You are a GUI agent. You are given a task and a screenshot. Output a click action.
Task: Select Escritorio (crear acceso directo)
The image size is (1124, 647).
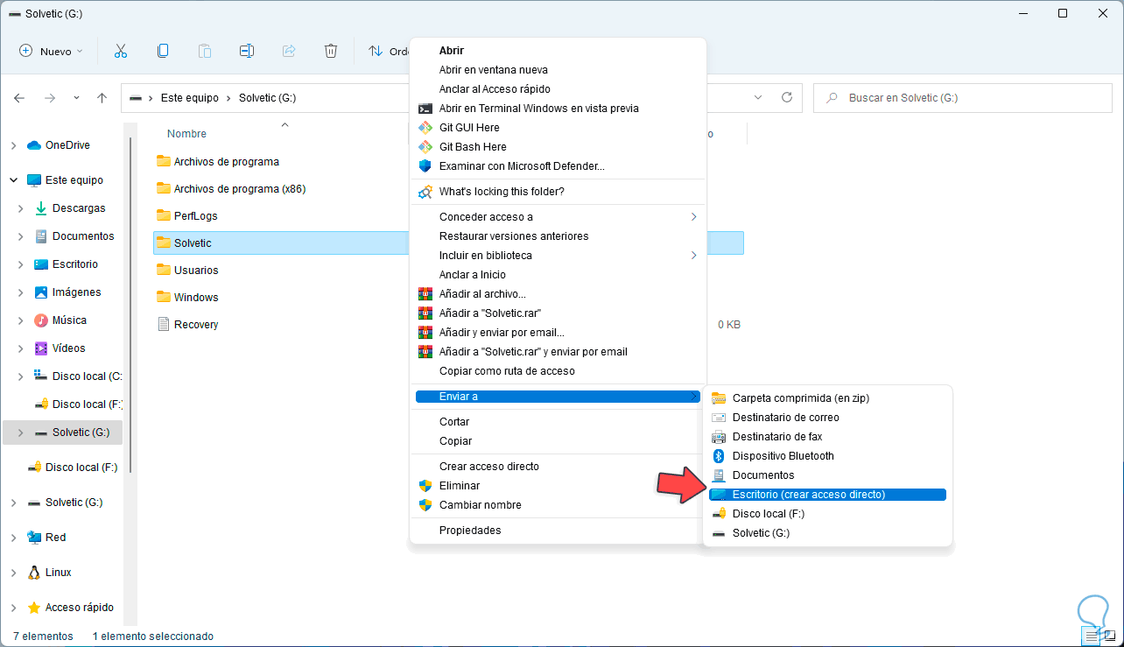(827, 495)
